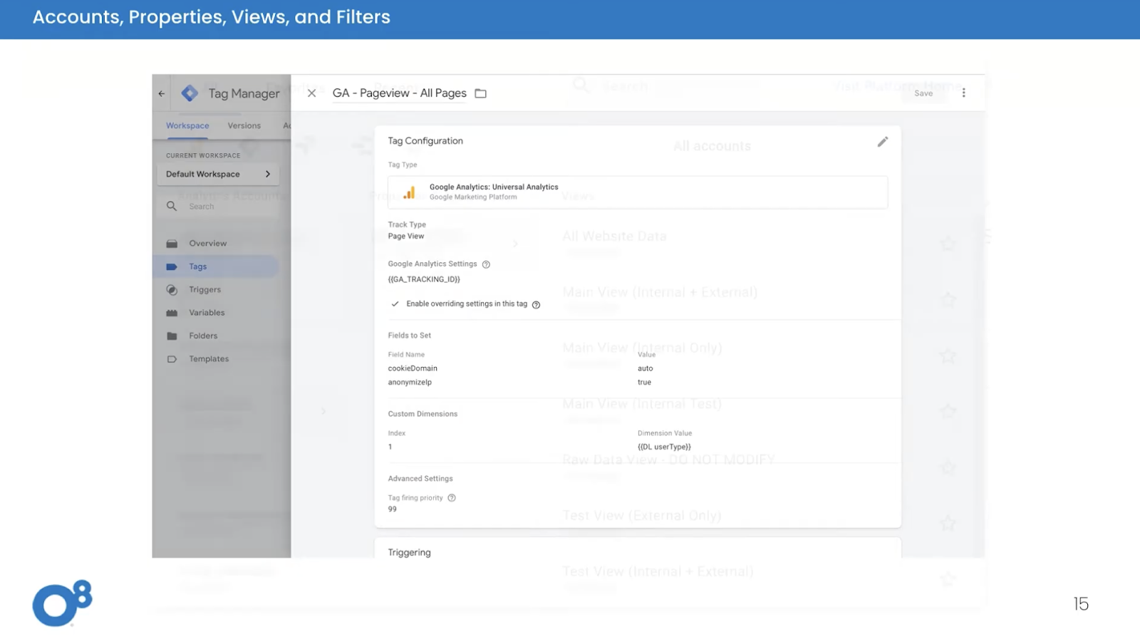Click the Google Analytics bar chart icon
Image resolution: width=1140 pixels, height=637 pixels.
pos(409,192)
